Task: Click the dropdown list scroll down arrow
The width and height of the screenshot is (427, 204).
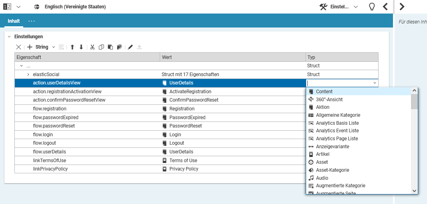Action: coord(414,191)
